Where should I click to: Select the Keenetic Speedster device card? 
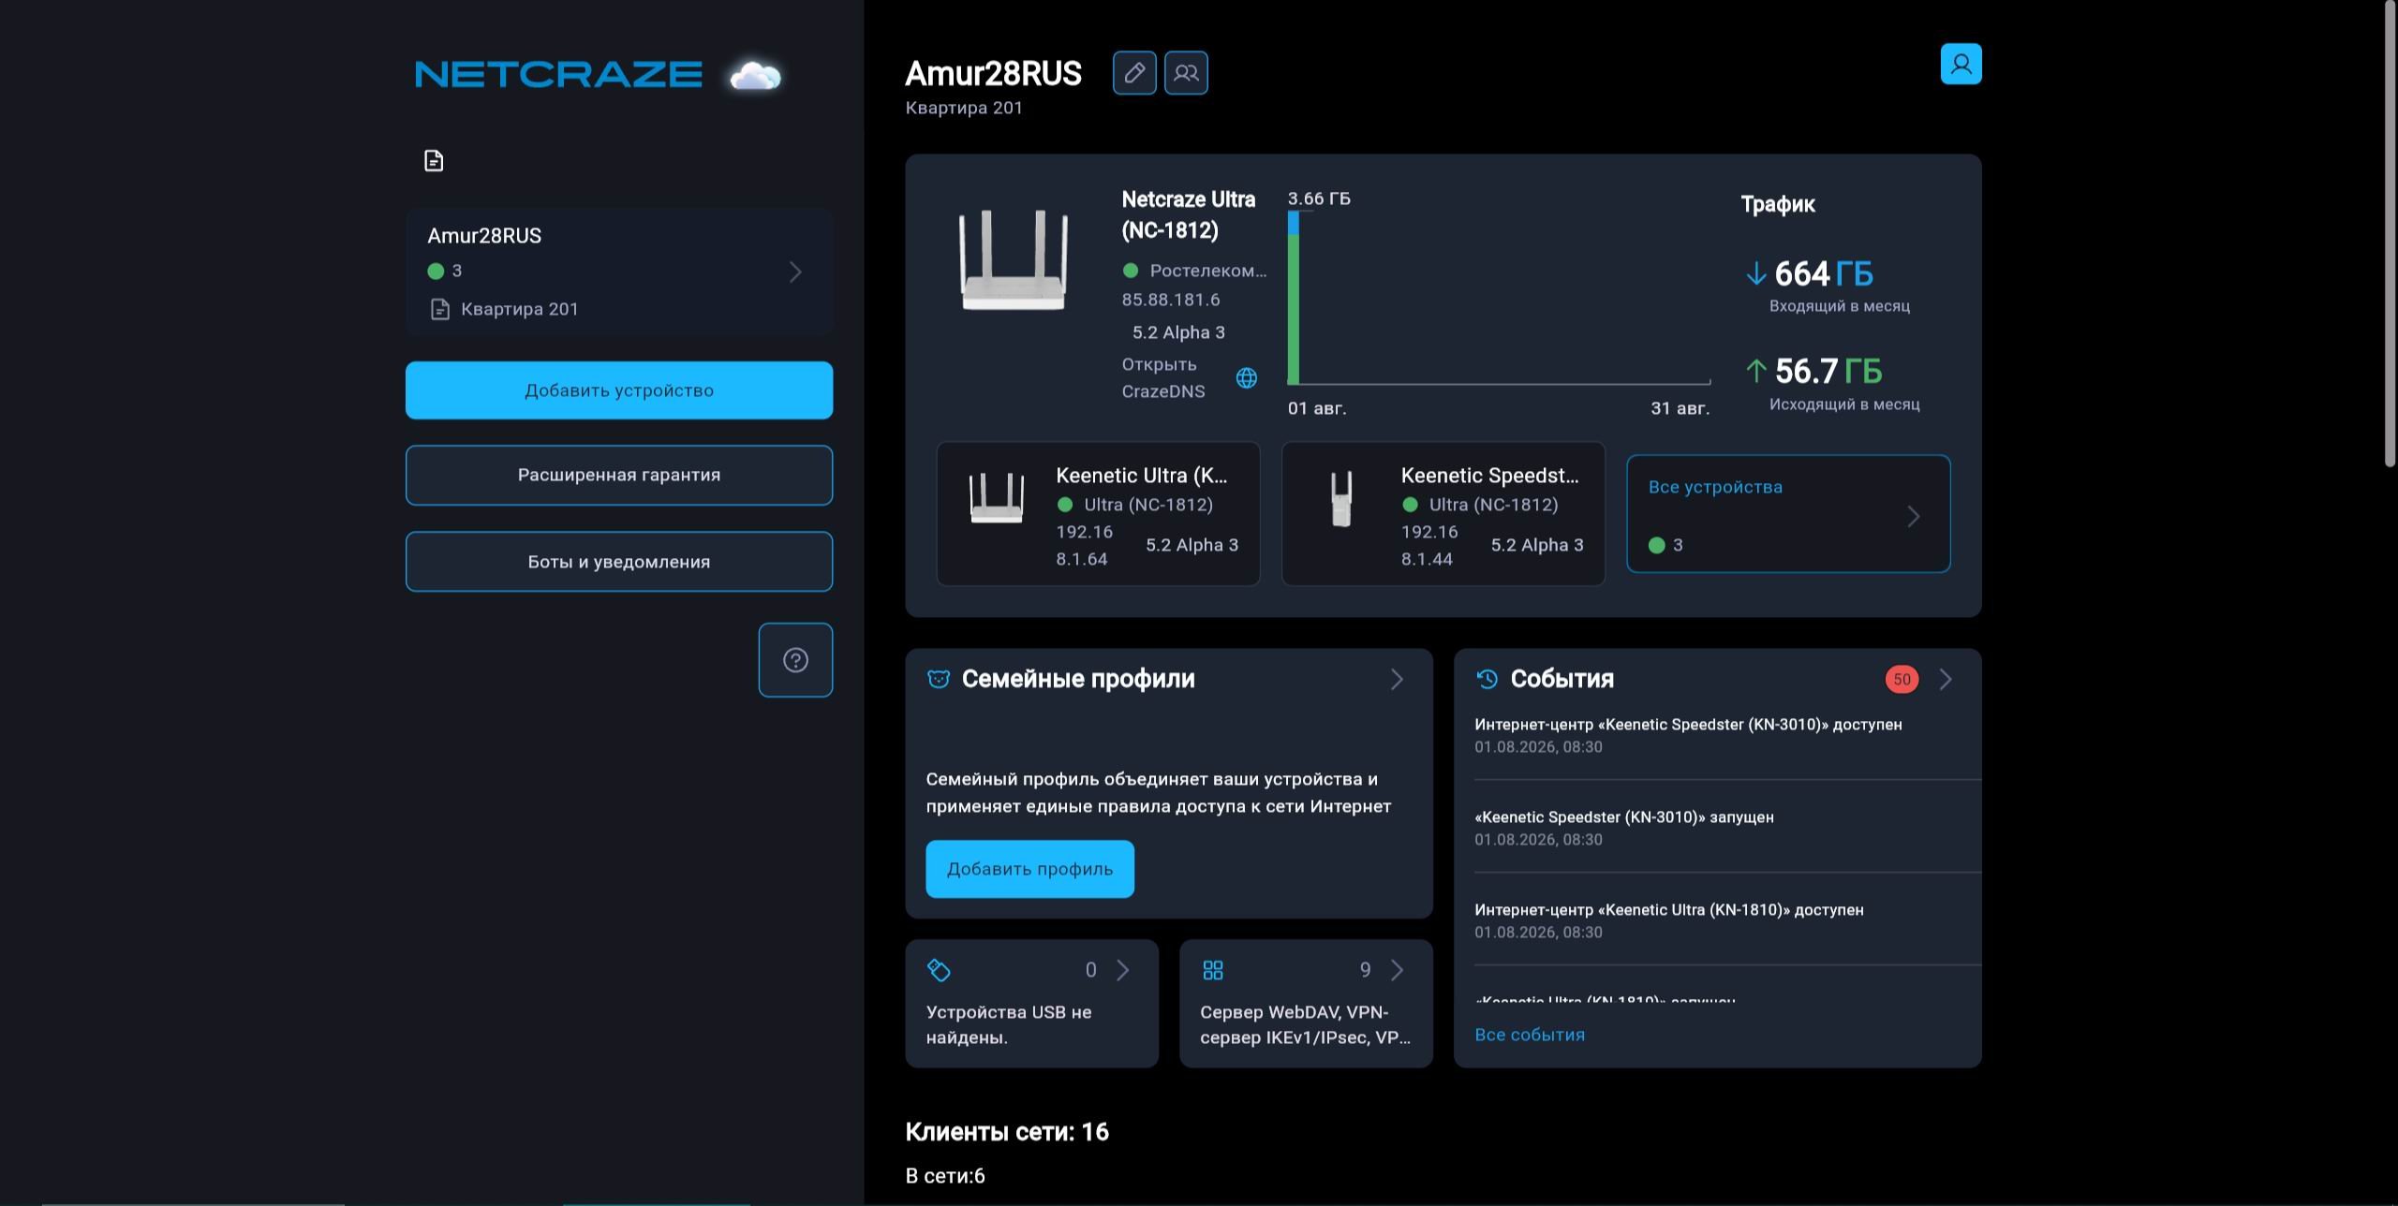(x=1443, y=514)
